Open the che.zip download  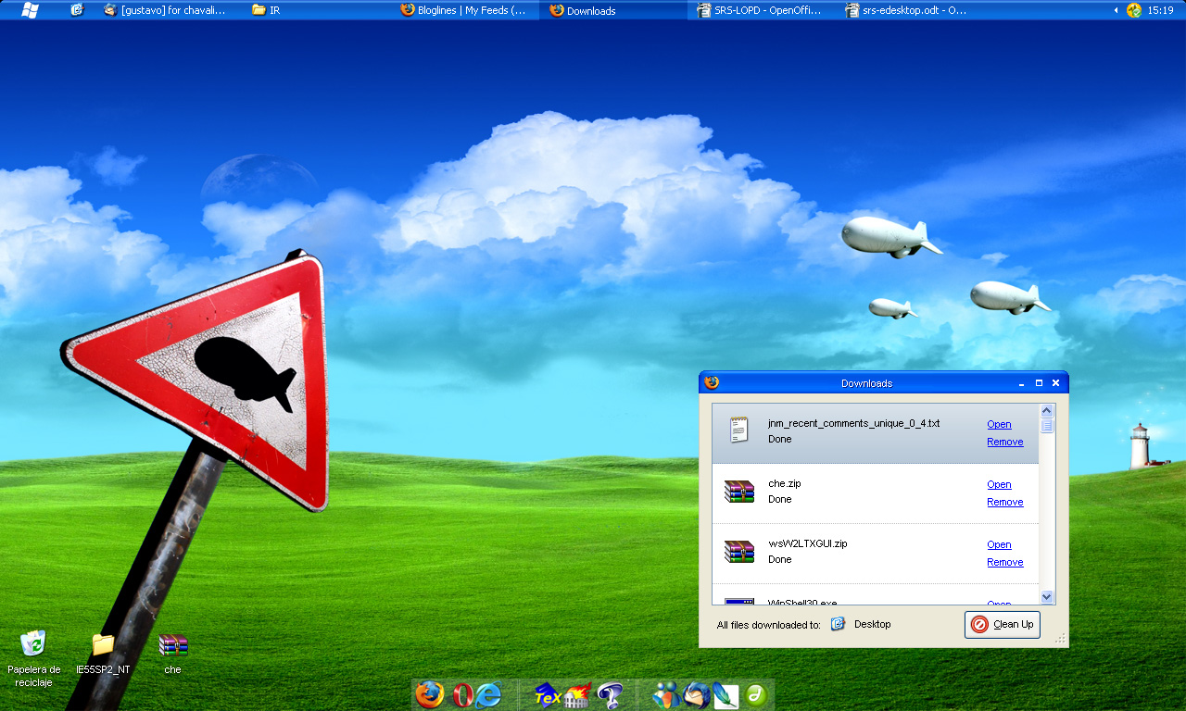(x=999, y=484)
